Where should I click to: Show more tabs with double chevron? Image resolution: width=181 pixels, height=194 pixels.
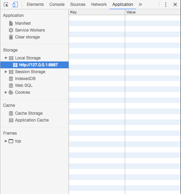(140, 4)
